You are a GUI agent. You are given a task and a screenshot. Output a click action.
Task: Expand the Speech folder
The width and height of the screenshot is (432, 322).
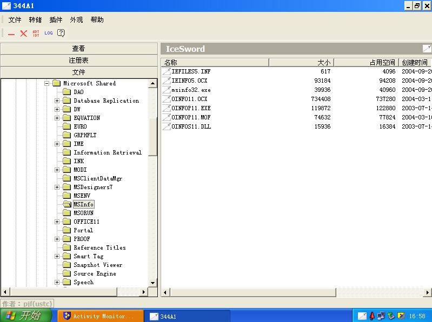[x=57, y=282]
